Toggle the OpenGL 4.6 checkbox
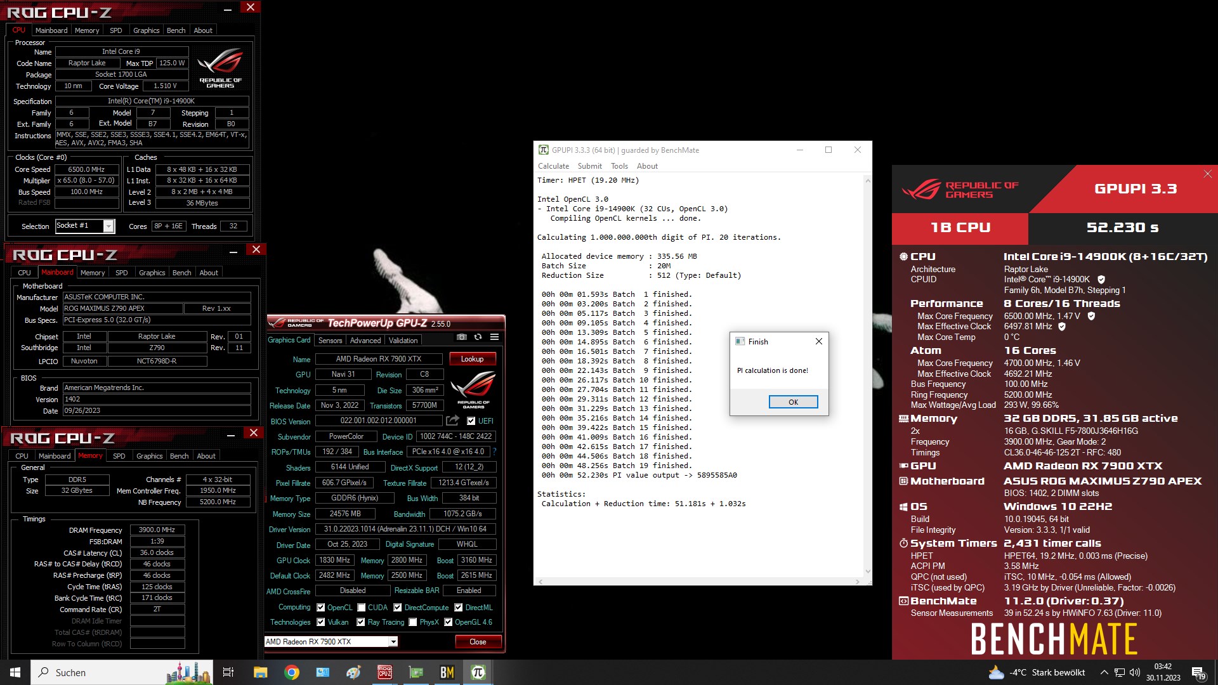The image size is (1218, 685). [x=449, y=622]
